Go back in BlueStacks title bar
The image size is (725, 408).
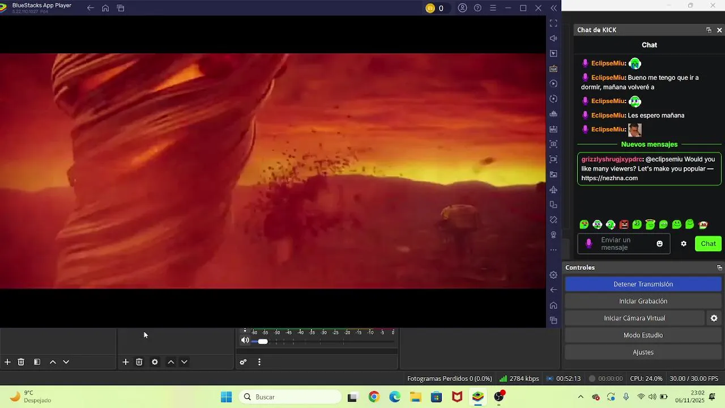tap(90, 8)
